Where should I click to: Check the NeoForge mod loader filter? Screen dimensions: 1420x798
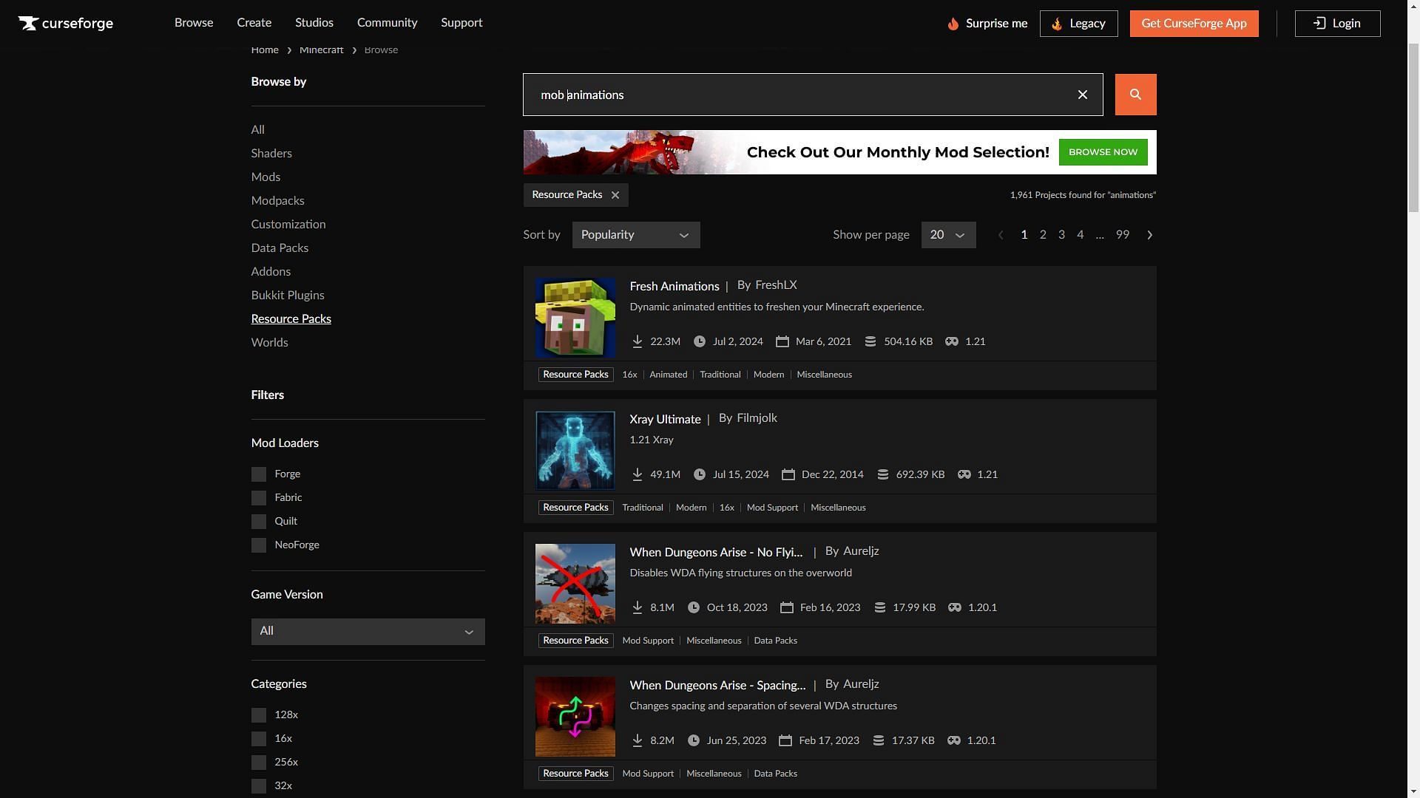coord(258,545)
